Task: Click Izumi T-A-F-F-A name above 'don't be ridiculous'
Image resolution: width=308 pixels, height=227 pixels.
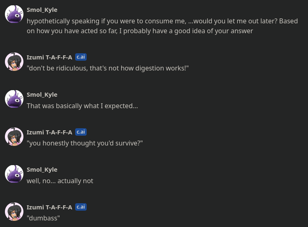Action: (x=50, y=57)
